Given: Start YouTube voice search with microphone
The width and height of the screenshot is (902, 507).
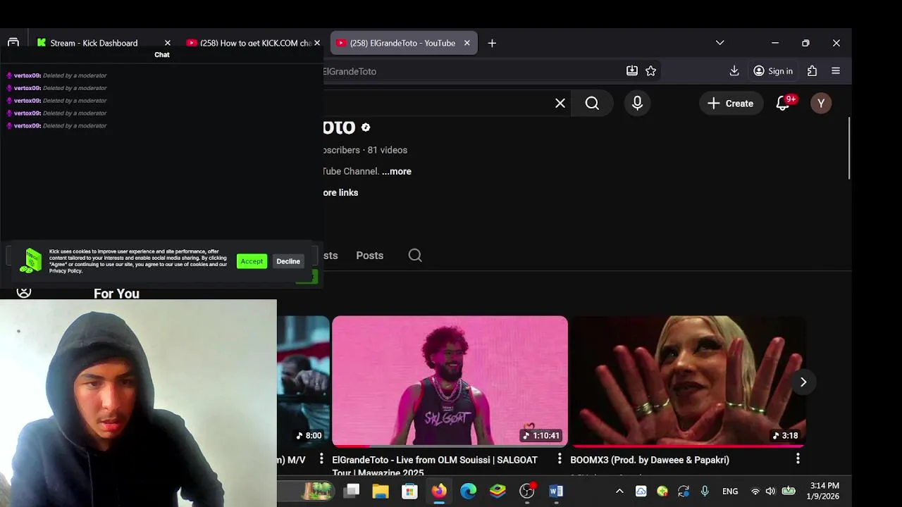Looking at the screenshot, I should click(637, 104).
